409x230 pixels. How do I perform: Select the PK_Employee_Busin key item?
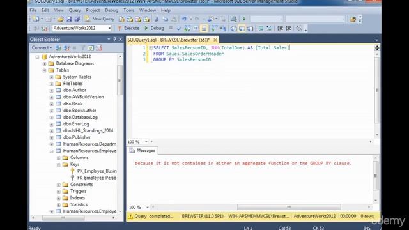pos(96,171)
